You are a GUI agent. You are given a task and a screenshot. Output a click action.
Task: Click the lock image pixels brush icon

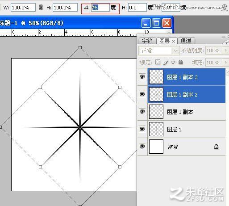tap(166, 62)
